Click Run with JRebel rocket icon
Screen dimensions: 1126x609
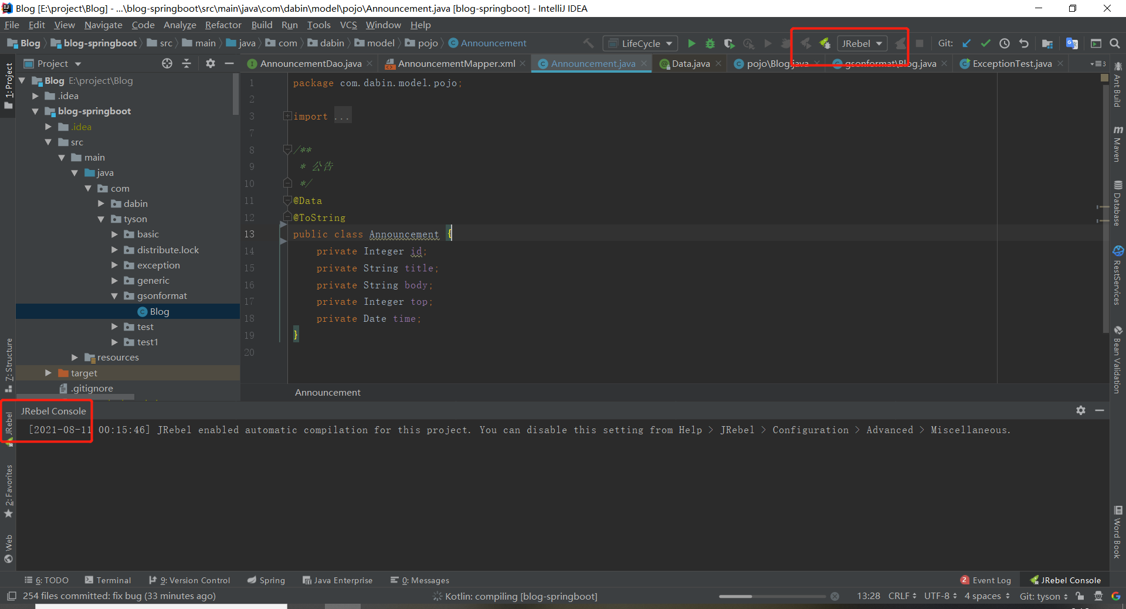tap(806, 43)
